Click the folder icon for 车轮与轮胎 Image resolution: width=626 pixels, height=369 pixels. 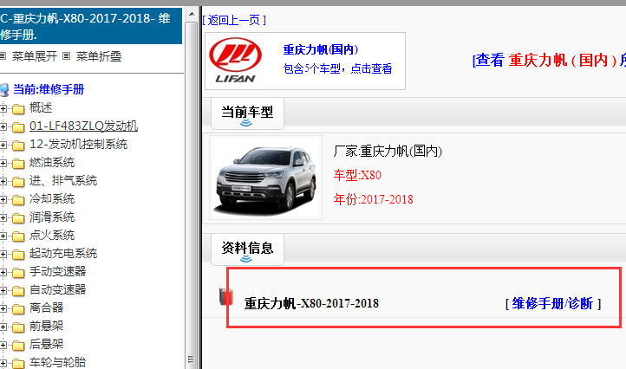pos(18,364)
